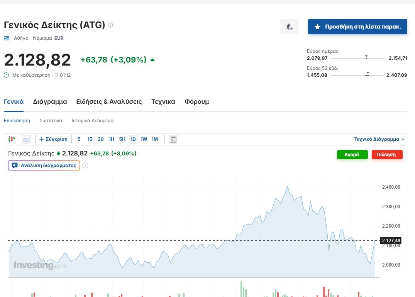Switch to the Τεχνικά tab
Screen dimensions: 415x297
coord(163,102)
